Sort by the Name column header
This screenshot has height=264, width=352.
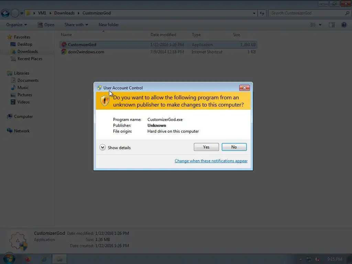[x=66, y=35]
